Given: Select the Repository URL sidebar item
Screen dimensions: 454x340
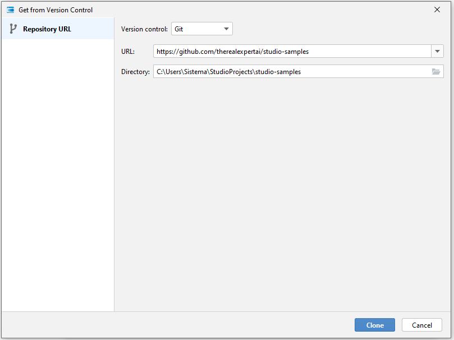Looking at the screenshot, I should [47, 29].
